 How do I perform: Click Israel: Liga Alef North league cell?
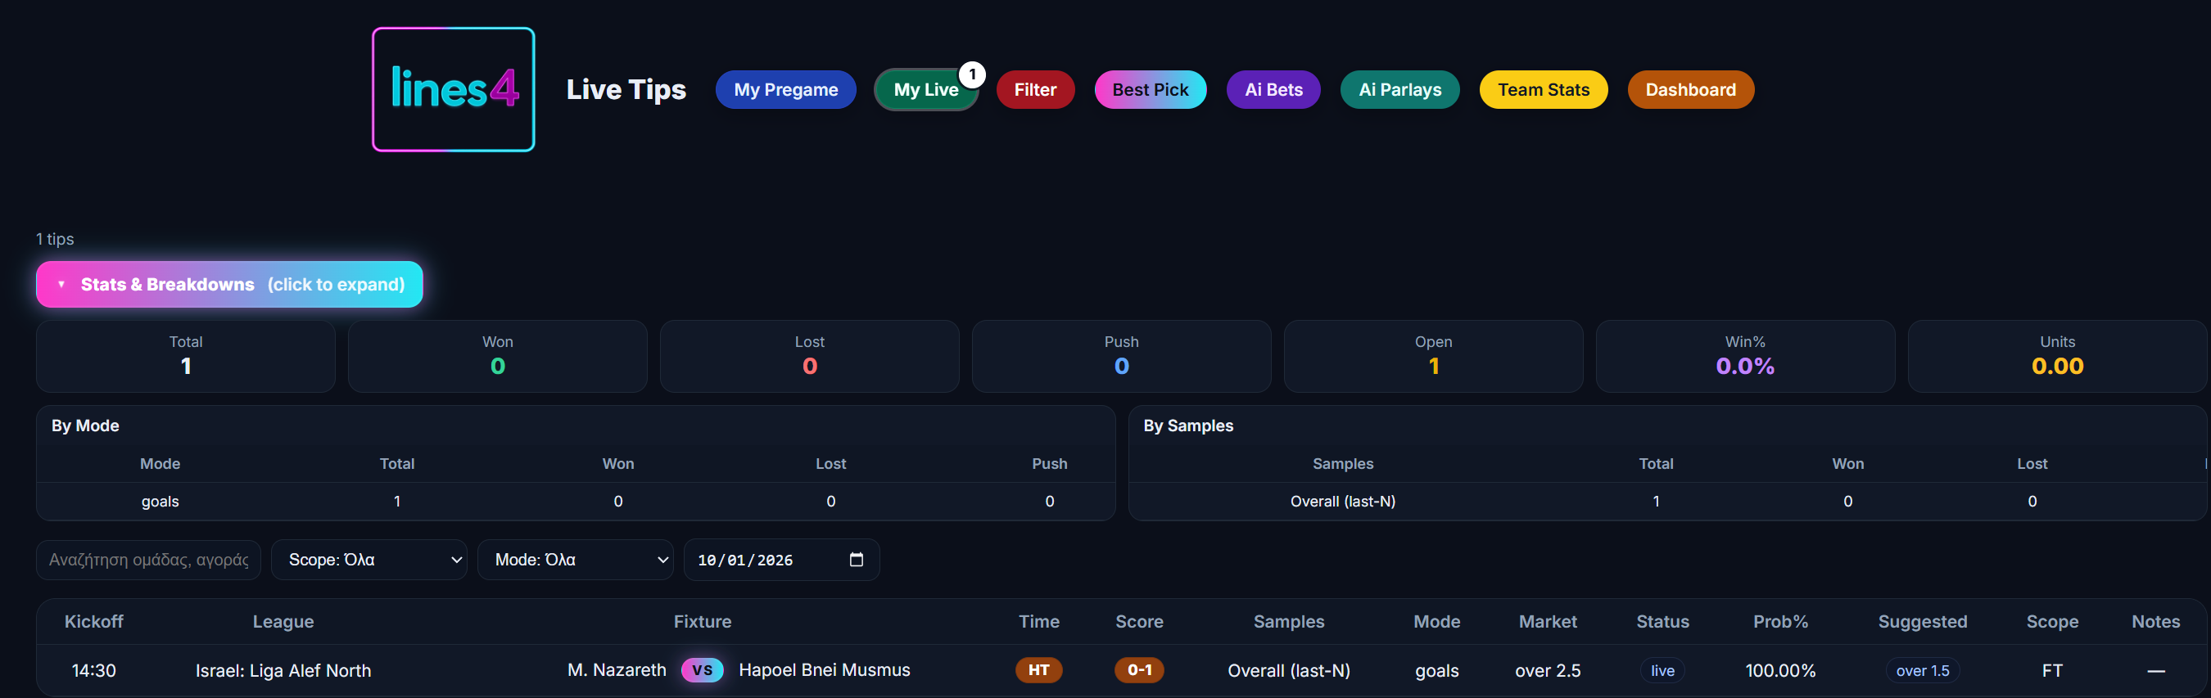tap(283, 670)
